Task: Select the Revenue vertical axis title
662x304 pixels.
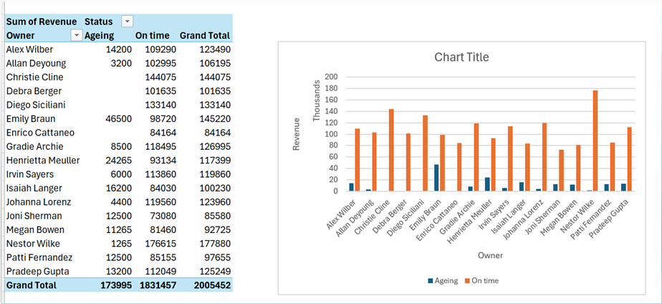Action: tap(296, 133)
